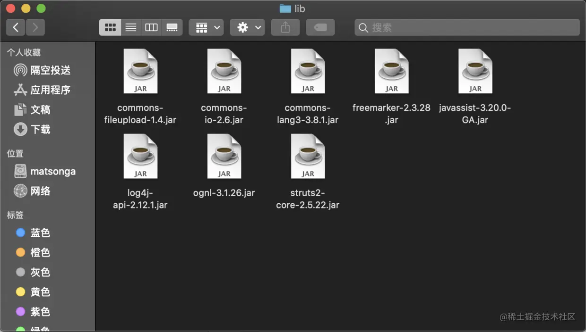Image resolution: width=586 pixels, height=332 pixels.
Task: Open 文稿 Documents in sidebar
Action: [x=47, y=110]
